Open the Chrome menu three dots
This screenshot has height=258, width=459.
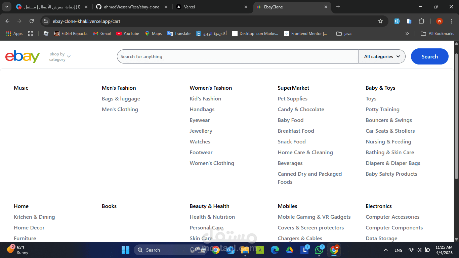point(452,21)
